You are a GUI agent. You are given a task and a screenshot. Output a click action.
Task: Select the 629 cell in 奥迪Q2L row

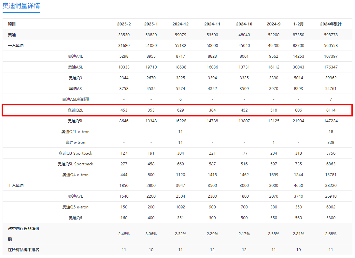tap(180, 110)
